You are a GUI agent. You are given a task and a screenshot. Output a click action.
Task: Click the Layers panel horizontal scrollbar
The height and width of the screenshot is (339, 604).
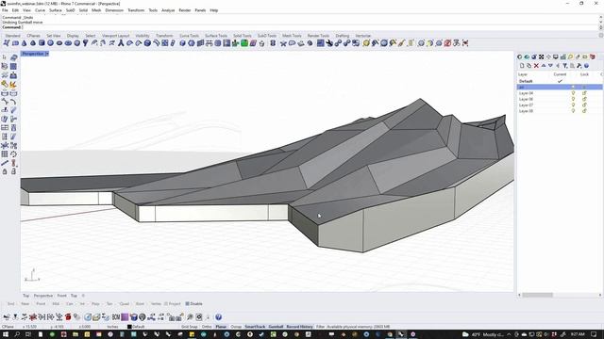tap(537, 295)
